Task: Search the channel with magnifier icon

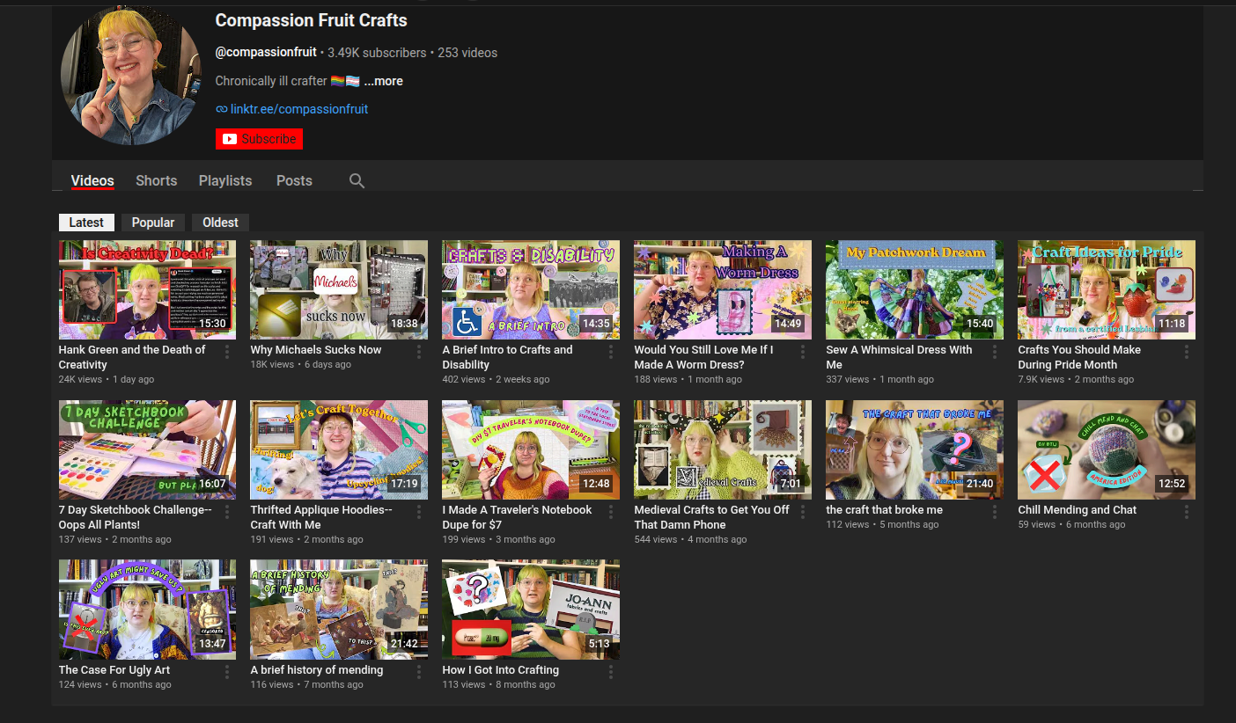Action: point(357,180)
